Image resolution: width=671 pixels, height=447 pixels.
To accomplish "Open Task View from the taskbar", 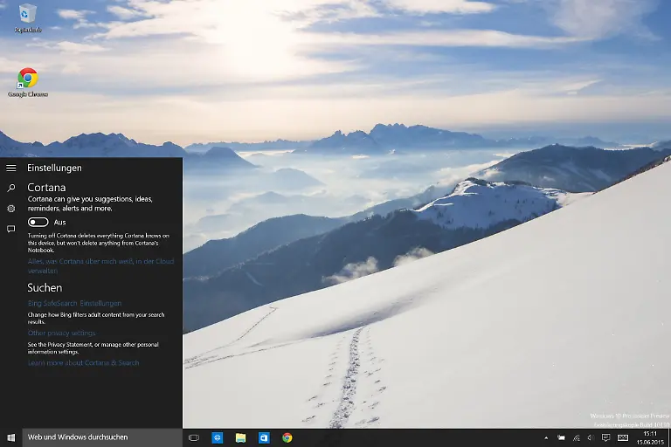I will tap(194, 437).
